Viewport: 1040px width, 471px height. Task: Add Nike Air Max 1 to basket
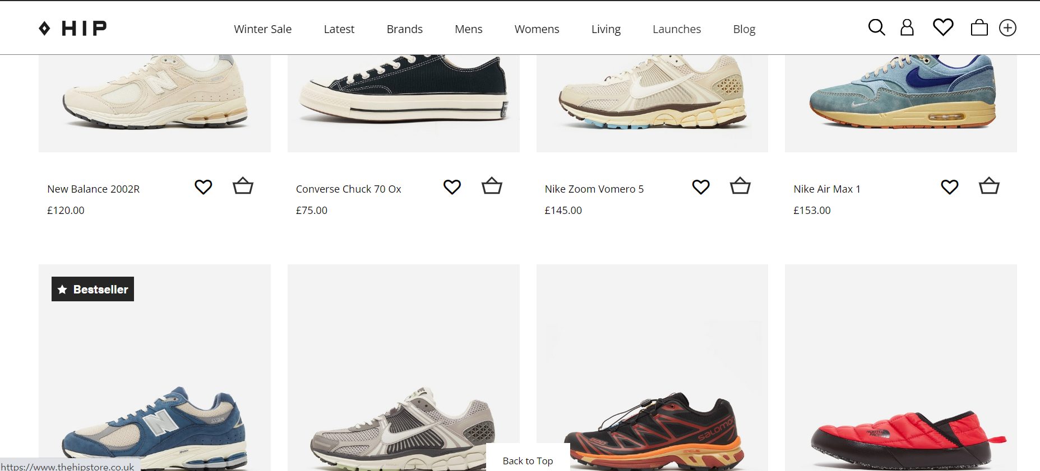989,186
